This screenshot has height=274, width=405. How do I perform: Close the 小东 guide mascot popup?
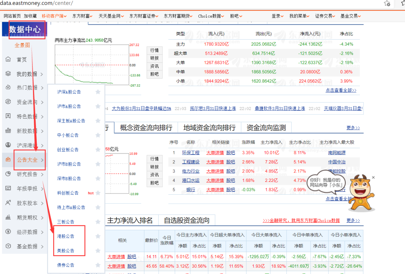[373, 177]
